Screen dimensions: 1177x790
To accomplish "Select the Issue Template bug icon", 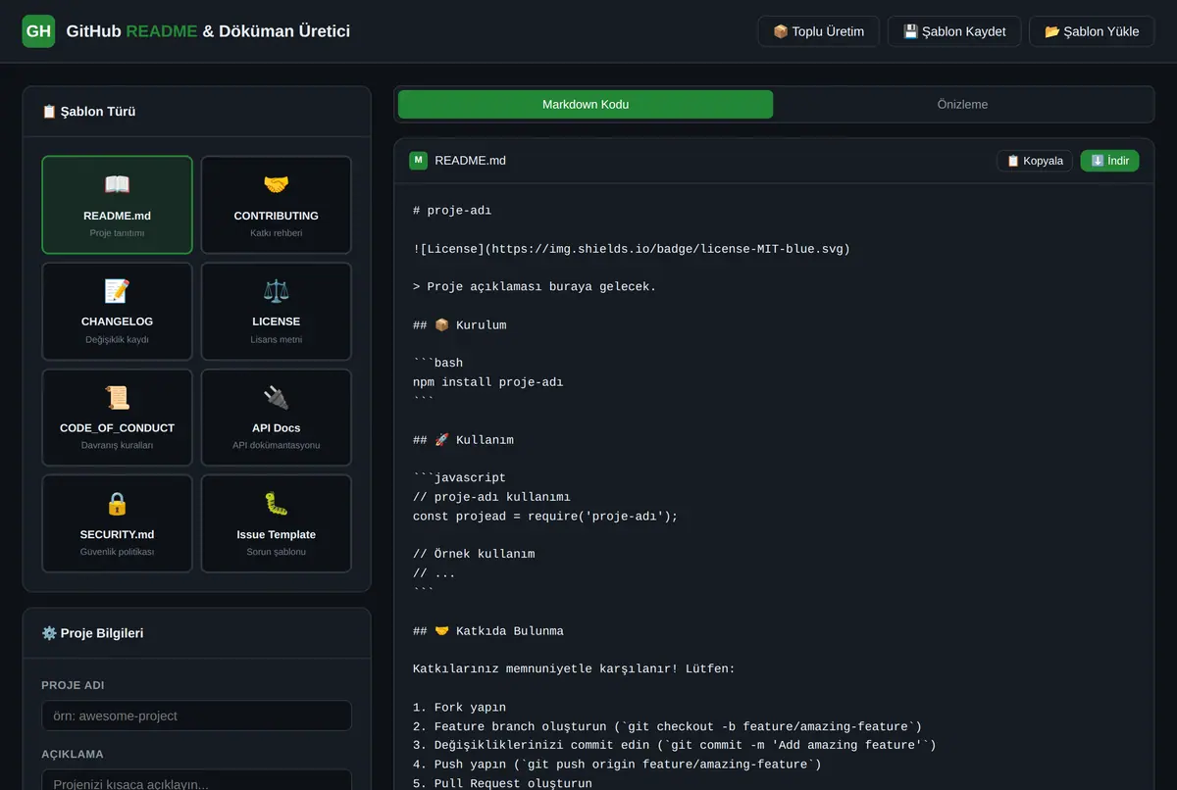I will click(x=276, y=504).
